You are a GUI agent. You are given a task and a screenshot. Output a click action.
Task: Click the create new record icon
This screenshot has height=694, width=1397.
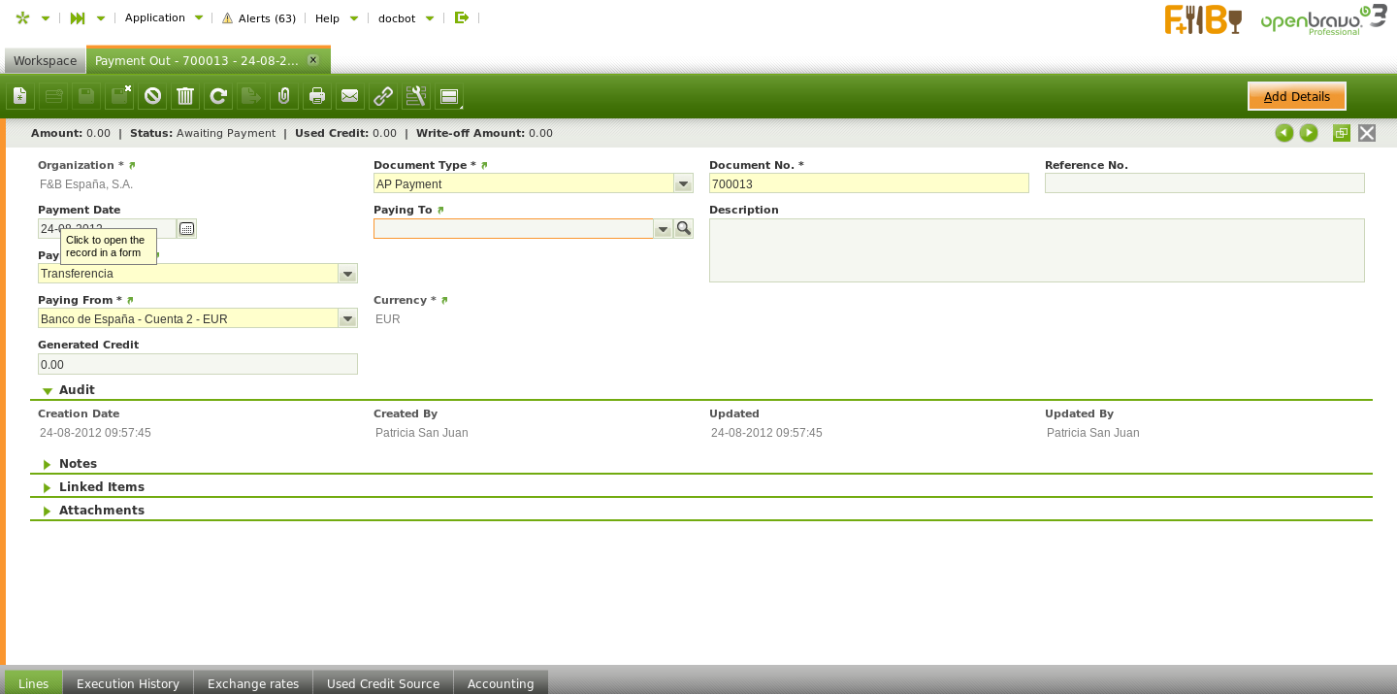(20, 96)
